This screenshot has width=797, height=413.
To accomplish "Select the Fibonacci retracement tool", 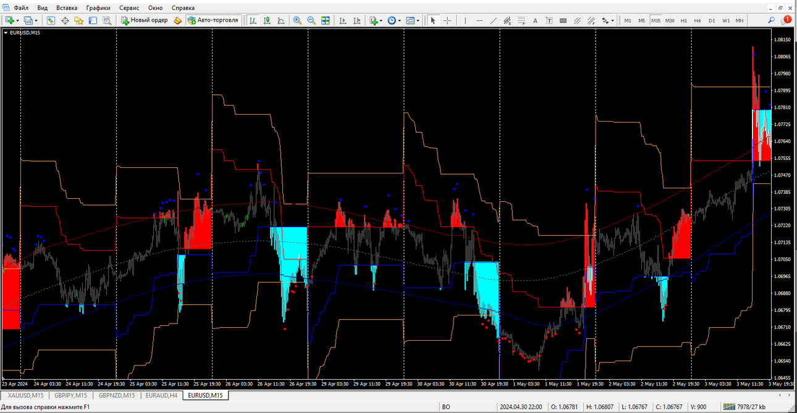I will pyautogui.click(x=521, y=20).
